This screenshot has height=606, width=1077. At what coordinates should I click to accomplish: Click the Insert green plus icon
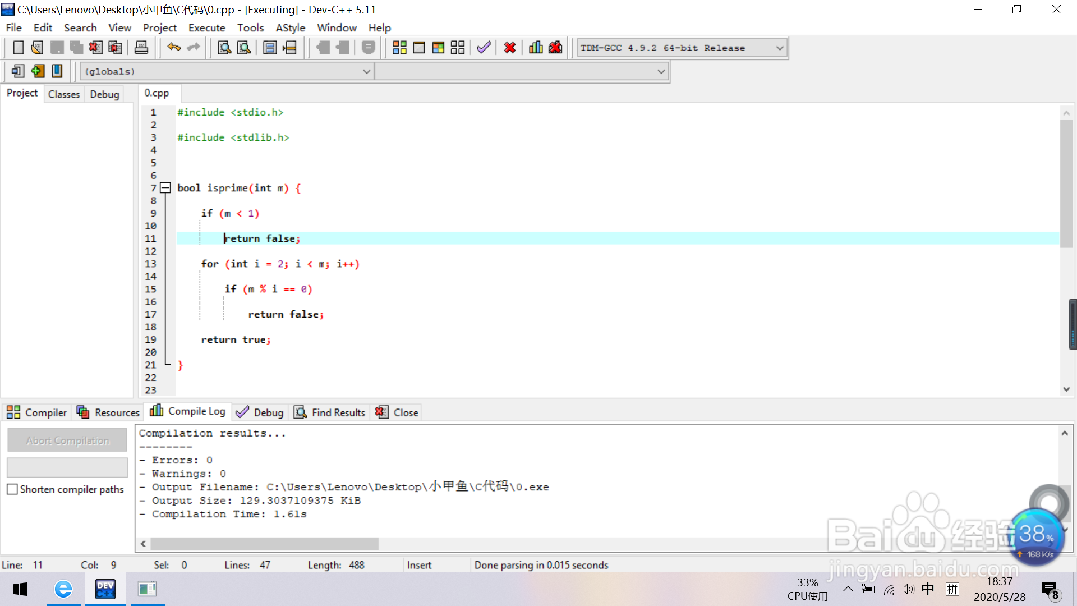click(x=38, y=71)
